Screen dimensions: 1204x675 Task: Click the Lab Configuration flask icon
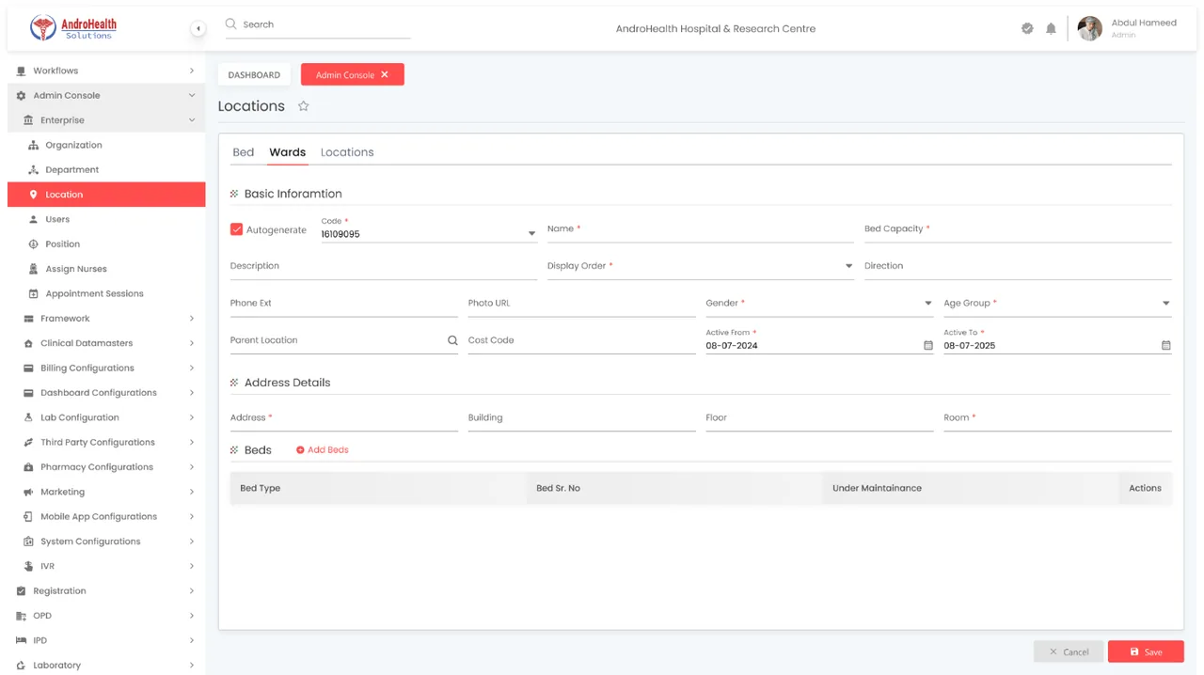(x=28, y=417)
